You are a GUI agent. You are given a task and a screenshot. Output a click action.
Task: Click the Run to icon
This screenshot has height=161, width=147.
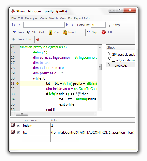(x=65, y=32)
